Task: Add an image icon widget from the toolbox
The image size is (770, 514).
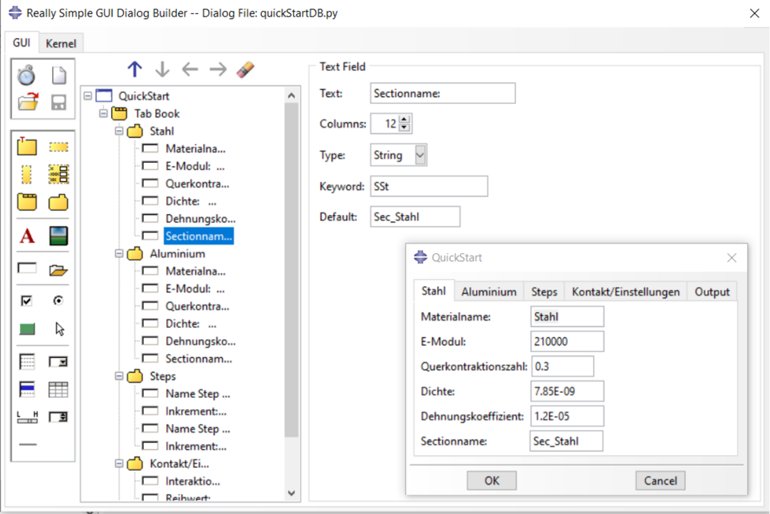Action: [58, 236]
